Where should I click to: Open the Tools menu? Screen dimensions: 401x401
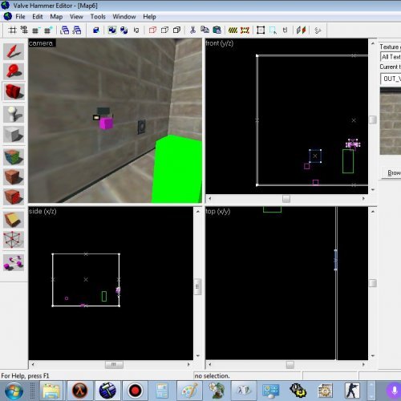tap(98, 17)
